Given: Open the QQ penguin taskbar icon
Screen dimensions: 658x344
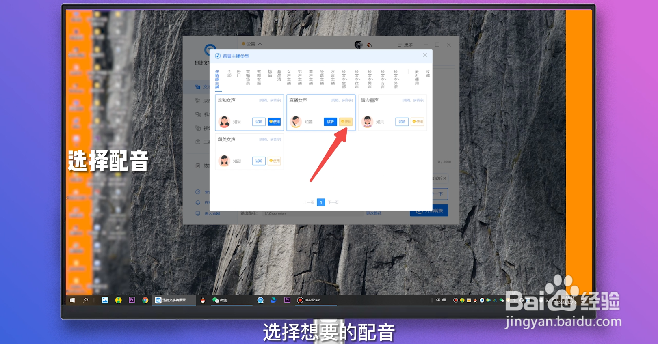Looking at the screenshot, I should (x=203, y=300).
